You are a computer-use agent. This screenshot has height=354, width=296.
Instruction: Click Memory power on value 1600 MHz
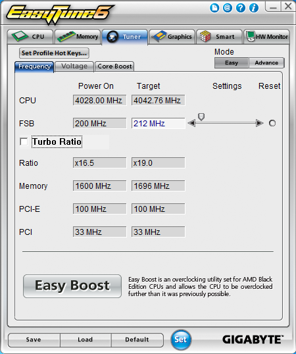99,186
